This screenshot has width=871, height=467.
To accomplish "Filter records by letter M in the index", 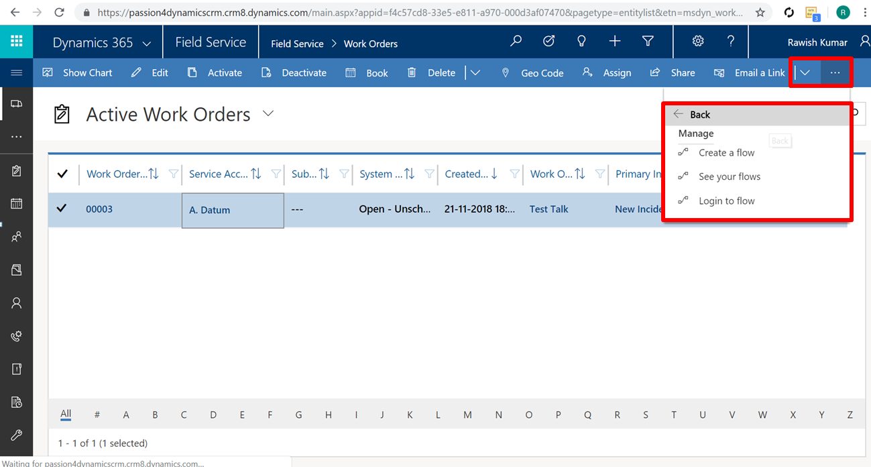I will pos(467,415).
